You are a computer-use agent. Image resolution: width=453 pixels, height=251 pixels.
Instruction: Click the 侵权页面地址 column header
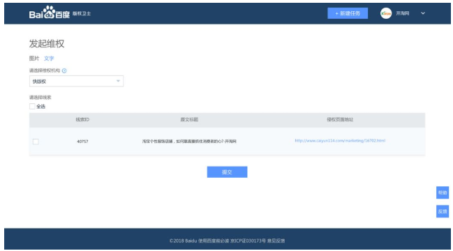pyautogui.click(x=340, y=119)
